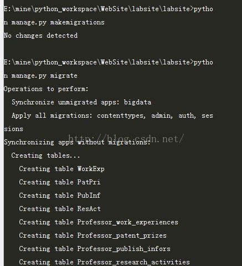Click 'Creating table PatPri' line

[x=60, y=182]
